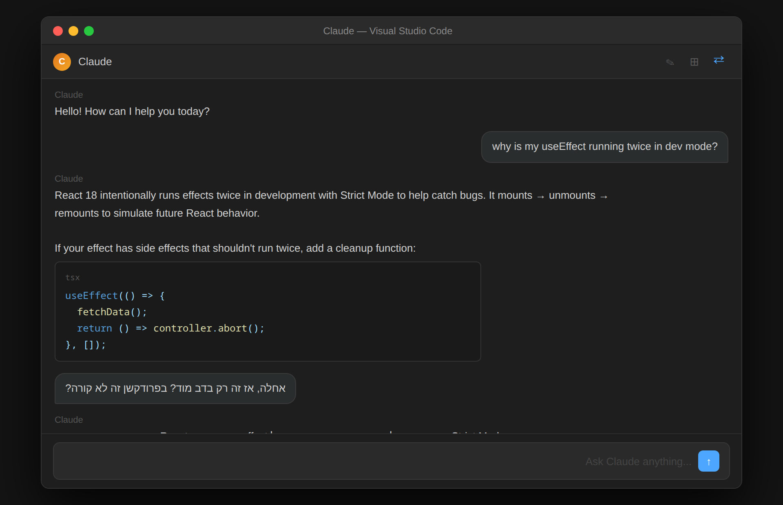Click the Claude sender label above the greeting

[69, 94]
